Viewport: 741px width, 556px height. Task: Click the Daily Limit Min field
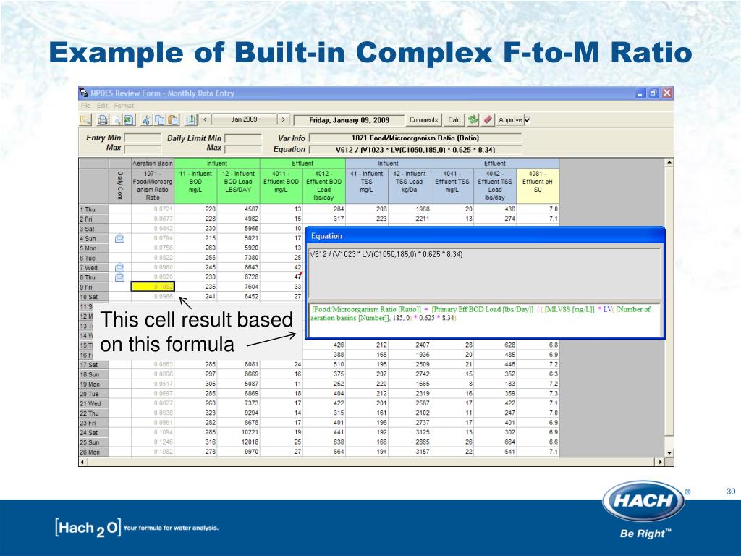(x=243, y=138)
